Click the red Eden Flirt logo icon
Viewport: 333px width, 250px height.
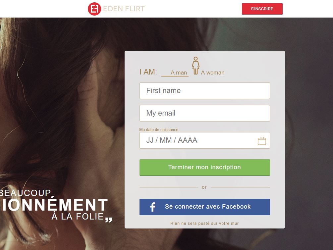click(94, 9)
